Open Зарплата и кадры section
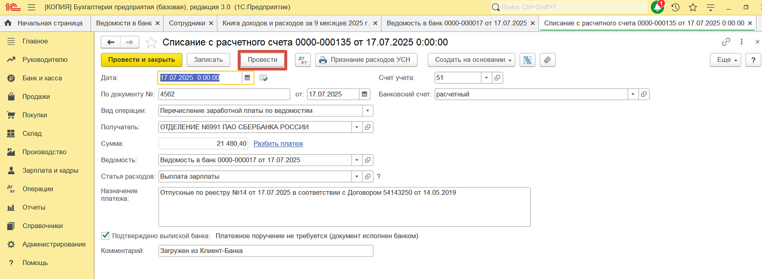The width and height of the screenshot is (762, 279). click(50, 170)
